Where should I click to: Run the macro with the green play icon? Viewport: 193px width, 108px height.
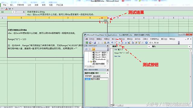(x=119, y=43)
